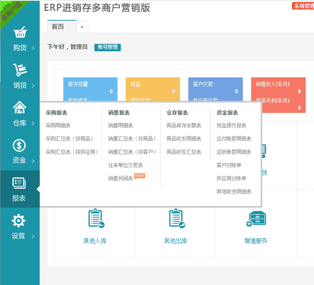This screenshot has height=285, width=314.
Task: Click the shopping basket 购货 icon
Action: pos(20,32)
